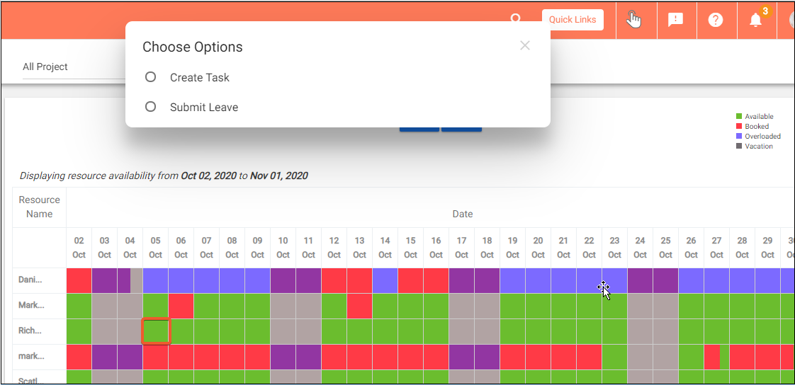Open the notifications bell with badge 3
Image resolution: width=795 pixels, height=385 pixels.
(756, 20)
